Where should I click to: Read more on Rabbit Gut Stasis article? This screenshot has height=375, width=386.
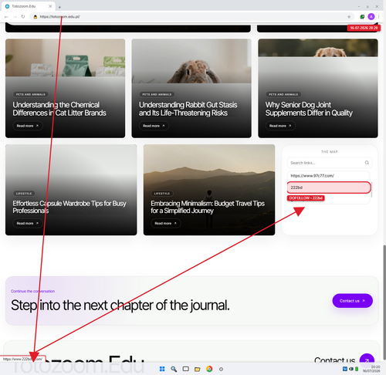(x=154, y=126)
